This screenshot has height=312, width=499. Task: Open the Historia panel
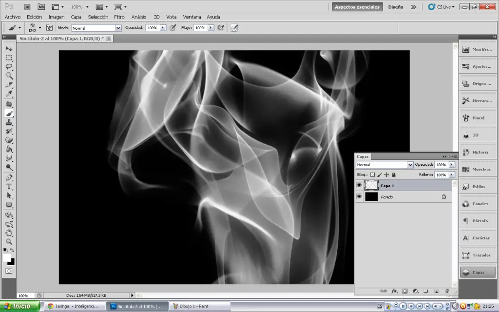tap(478, 152)
